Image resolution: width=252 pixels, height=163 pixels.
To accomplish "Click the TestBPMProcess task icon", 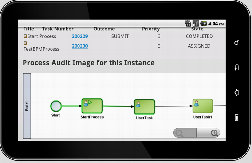I will click(25, 43).
